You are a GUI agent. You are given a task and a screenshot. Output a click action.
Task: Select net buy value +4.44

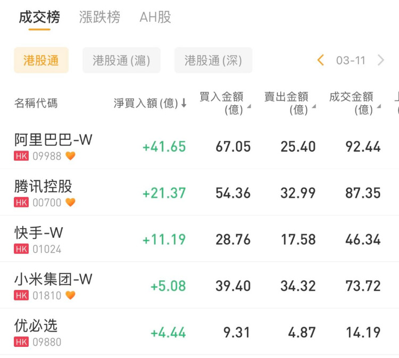point(168,332)
